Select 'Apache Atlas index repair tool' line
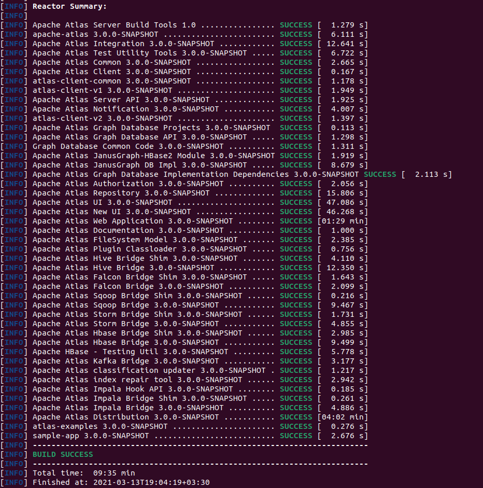483x488 pixels. pos(137,380)
